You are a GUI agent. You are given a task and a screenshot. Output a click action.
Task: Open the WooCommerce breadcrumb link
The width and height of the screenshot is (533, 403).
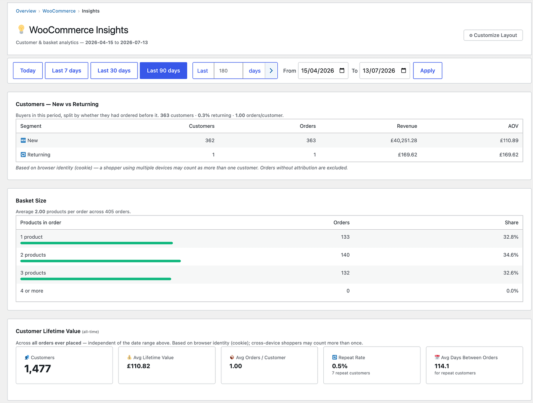(x=59, y=11)
